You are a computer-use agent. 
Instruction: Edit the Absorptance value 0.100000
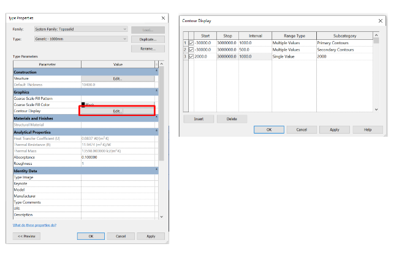[118, 157]
